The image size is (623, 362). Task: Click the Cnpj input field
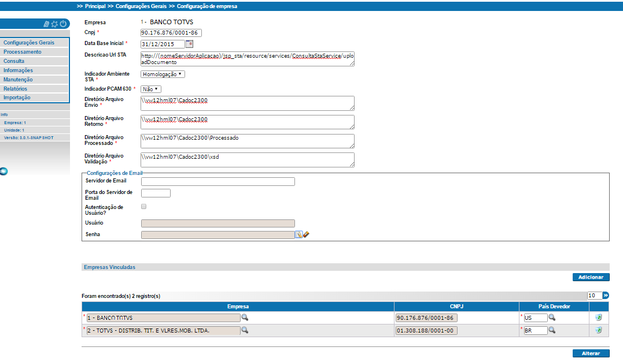click(x=171, y=33)
